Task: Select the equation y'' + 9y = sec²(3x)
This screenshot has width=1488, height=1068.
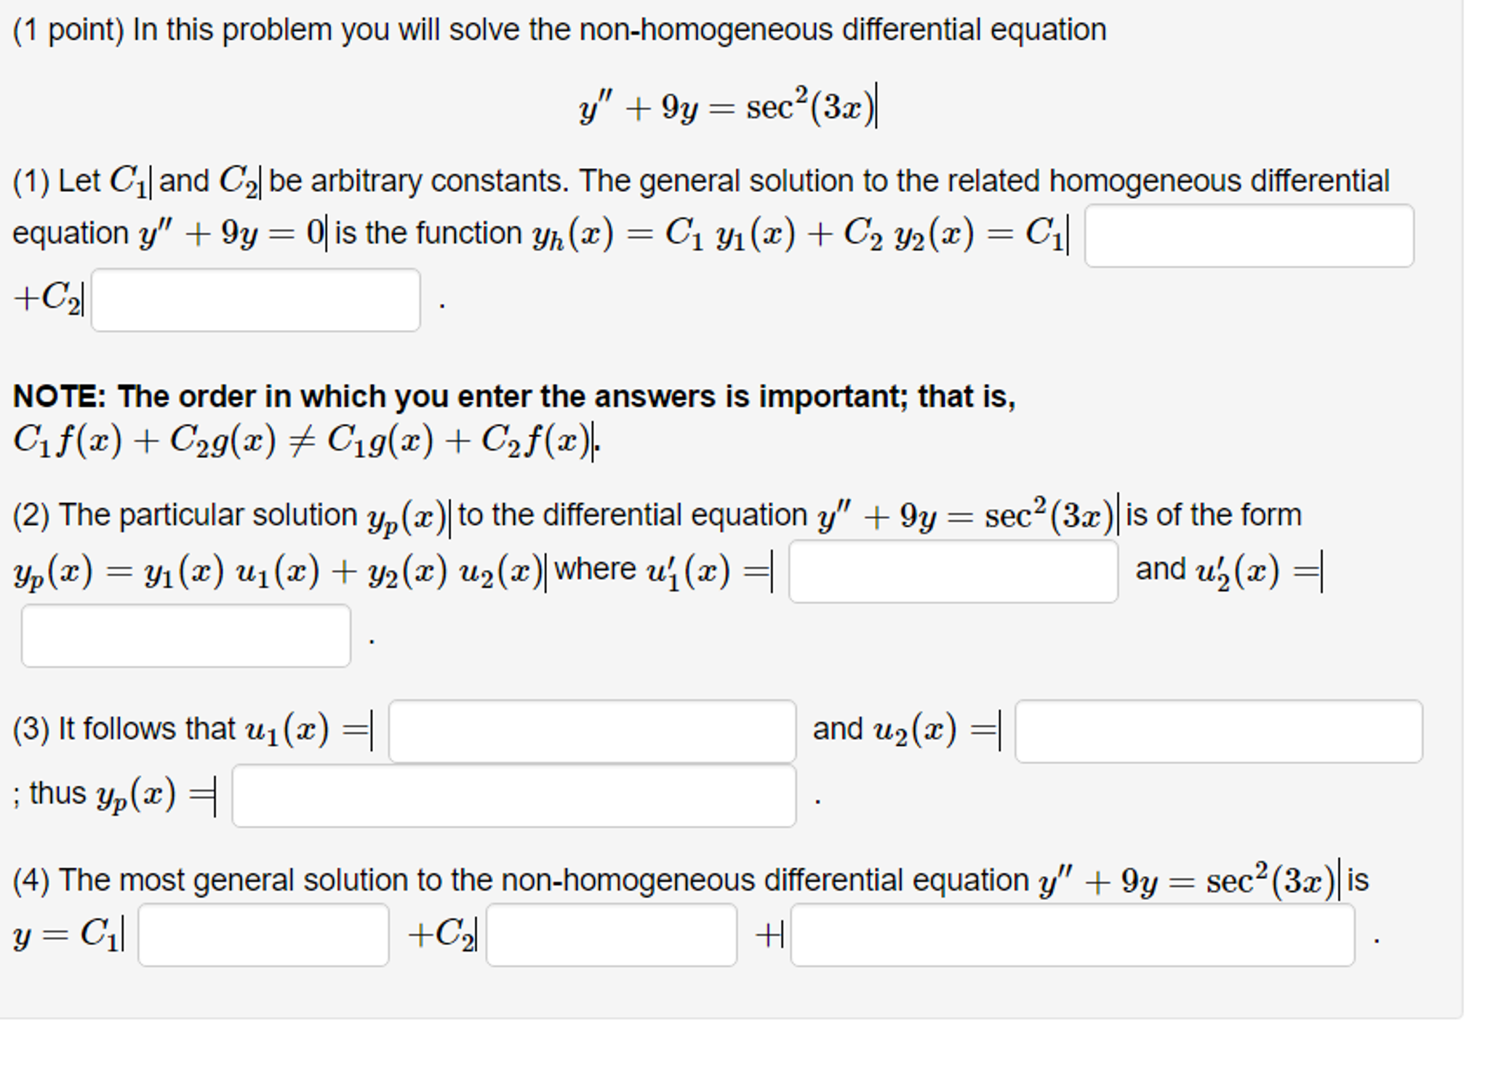Action: coord(728,108)
